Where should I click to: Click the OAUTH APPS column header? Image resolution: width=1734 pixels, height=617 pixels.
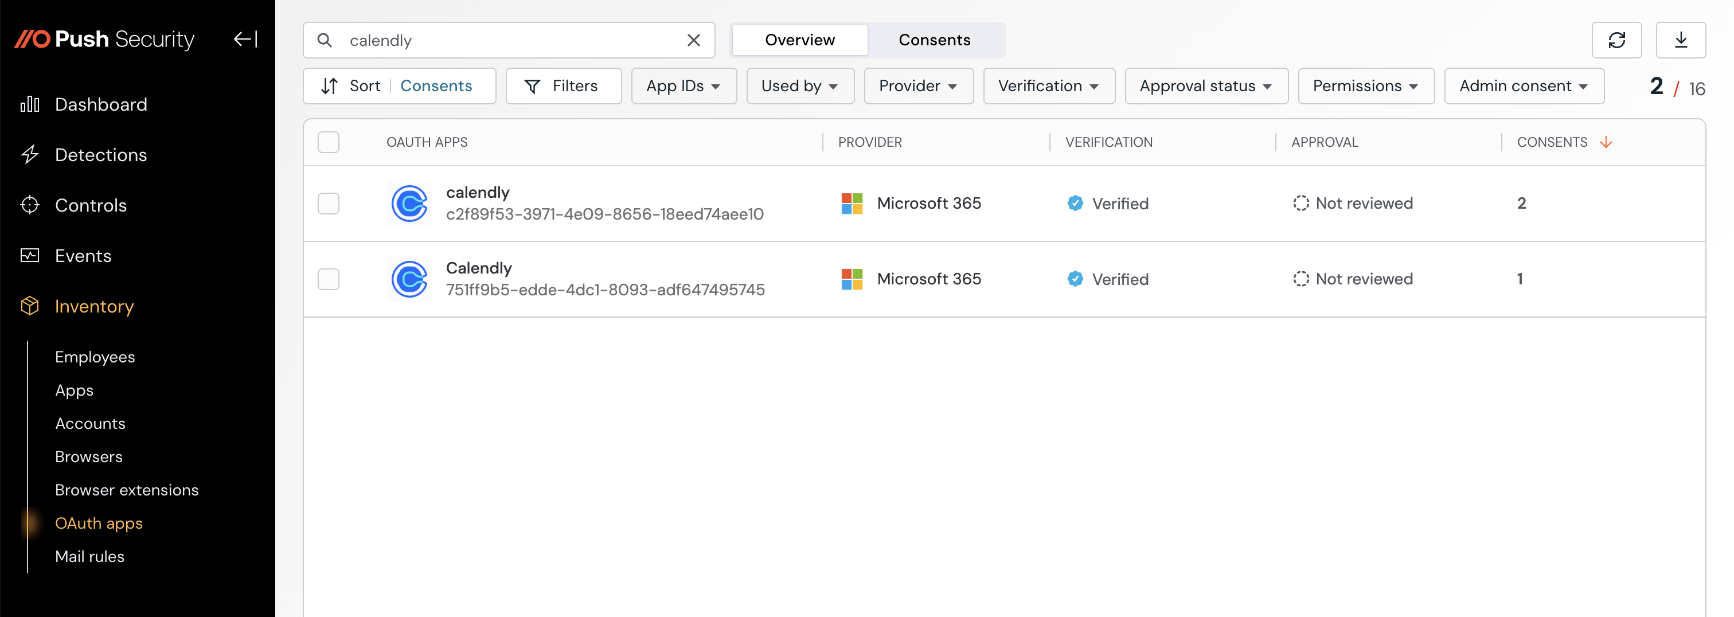tap(427, 142)
